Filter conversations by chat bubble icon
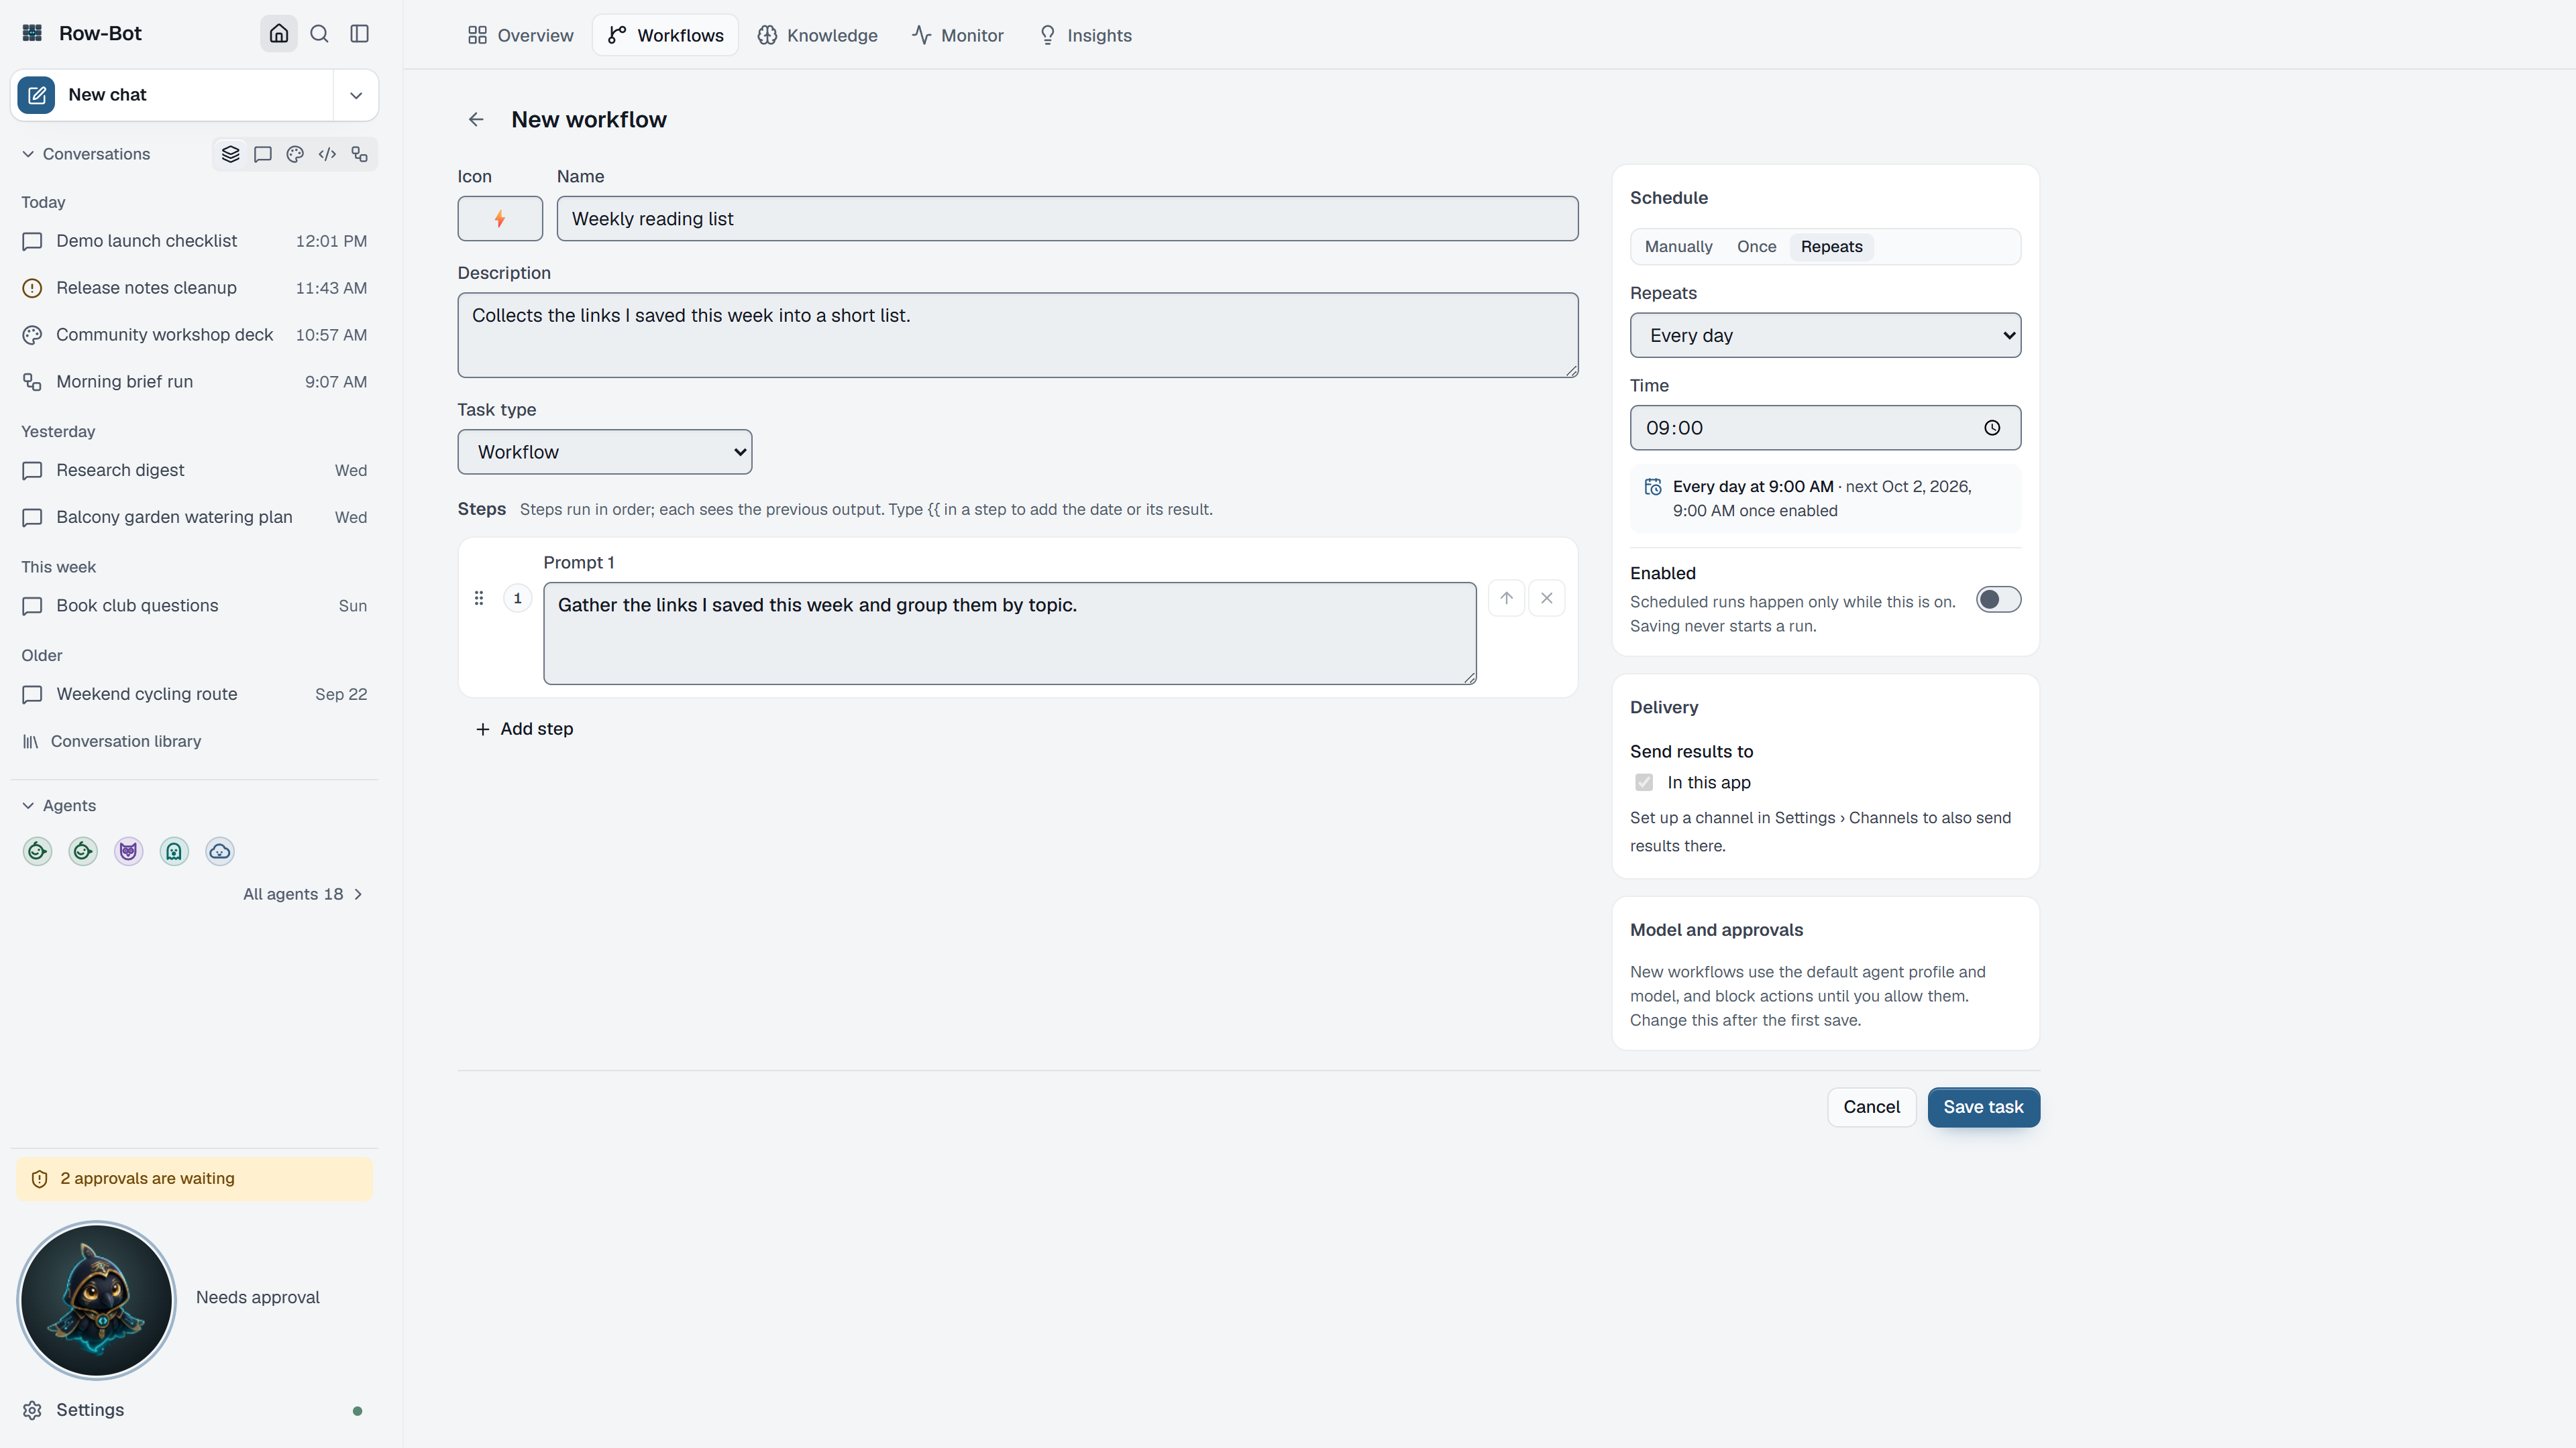 tap(262, 154)
